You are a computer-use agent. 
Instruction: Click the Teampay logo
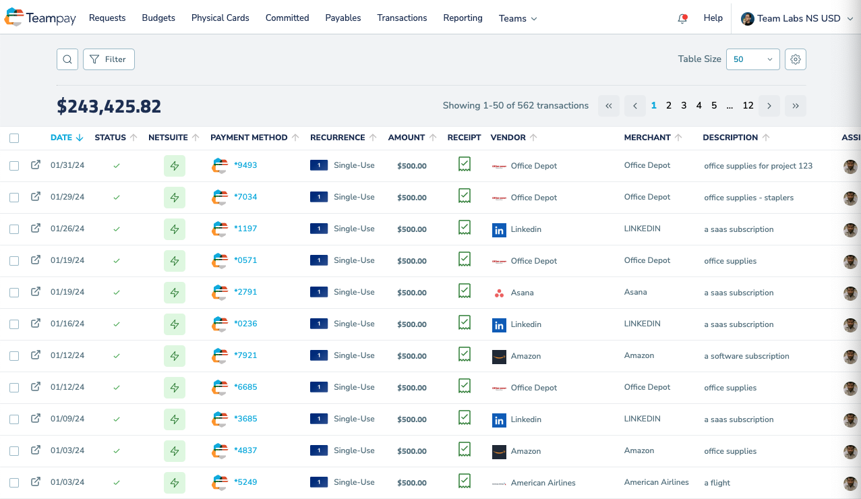[42, 18]
